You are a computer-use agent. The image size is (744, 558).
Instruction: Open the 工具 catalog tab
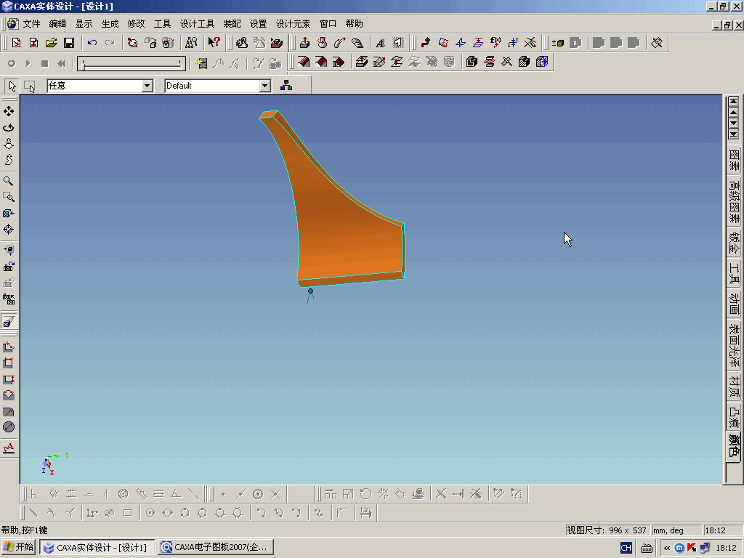click(734, 274)
